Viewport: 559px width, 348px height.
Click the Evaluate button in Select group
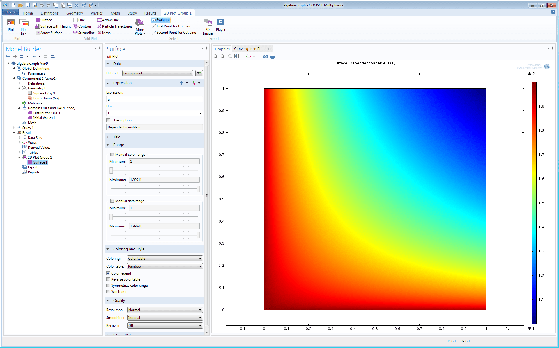[161, 20]
